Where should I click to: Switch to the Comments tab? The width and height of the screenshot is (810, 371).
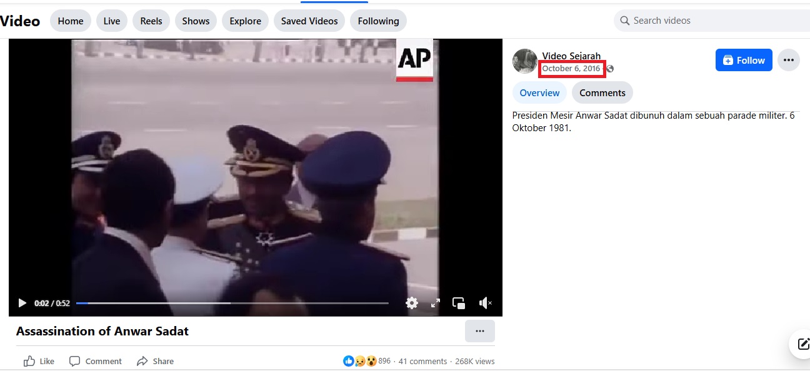coord(602,93)
